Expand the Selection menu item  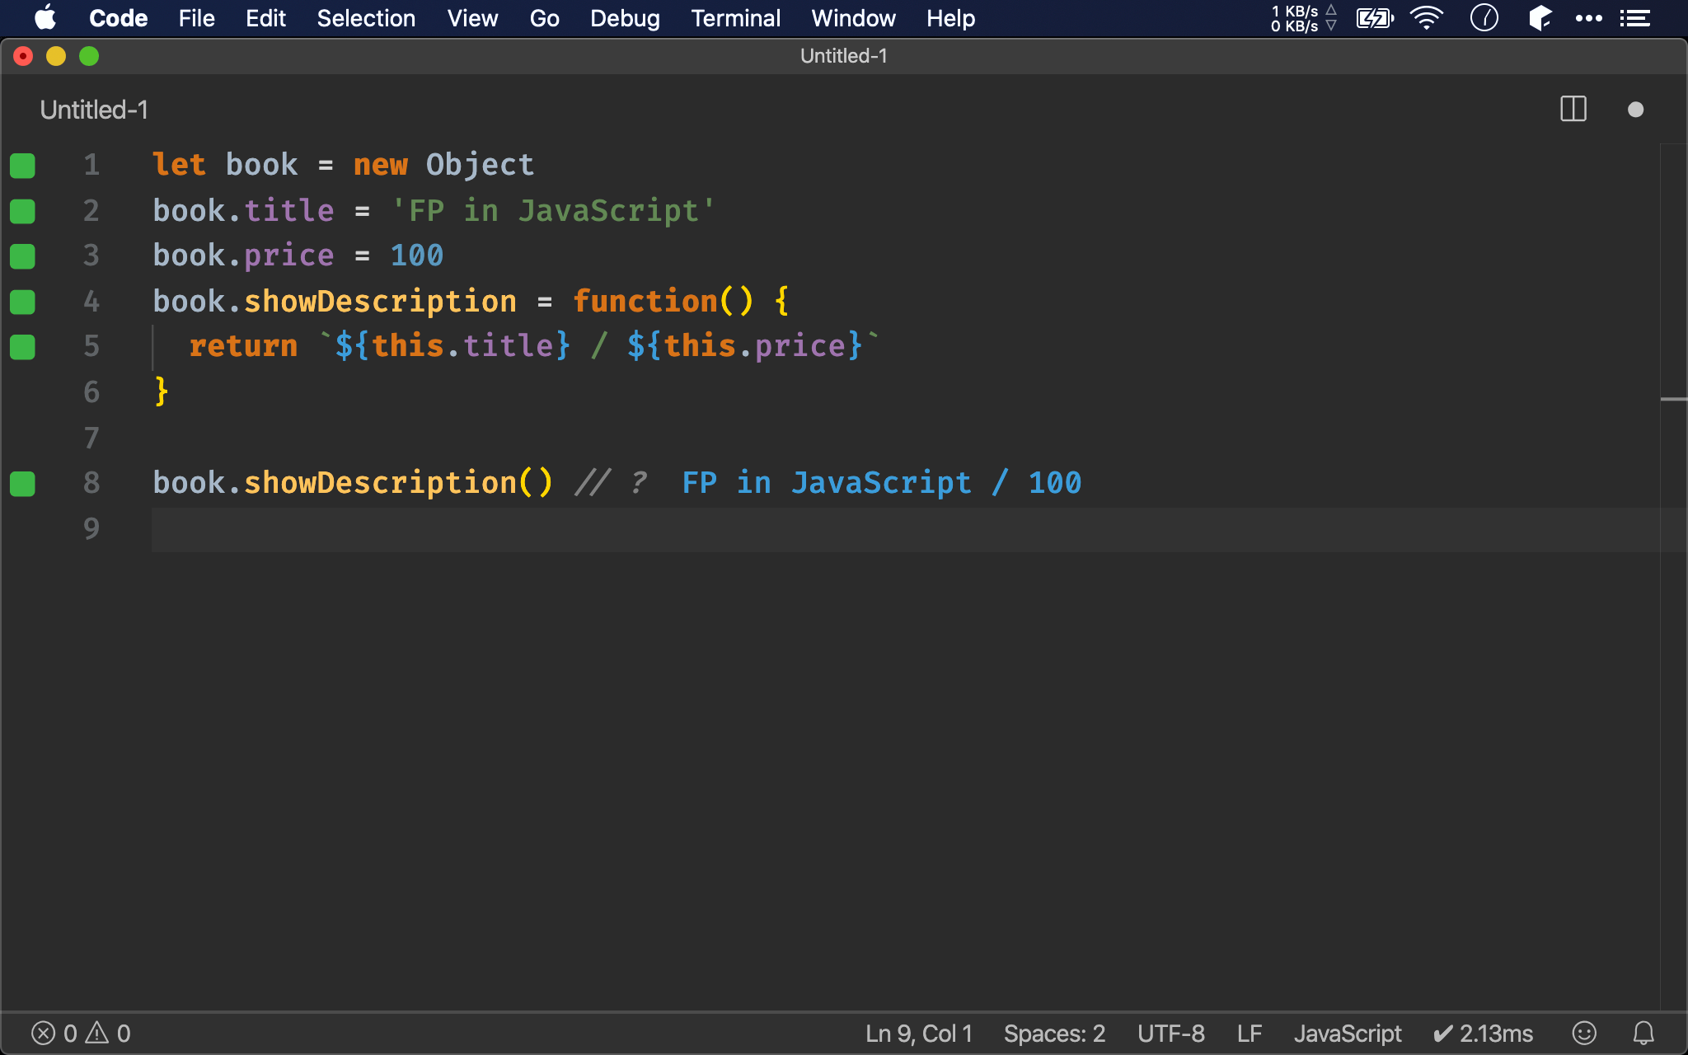click(364, 17)
